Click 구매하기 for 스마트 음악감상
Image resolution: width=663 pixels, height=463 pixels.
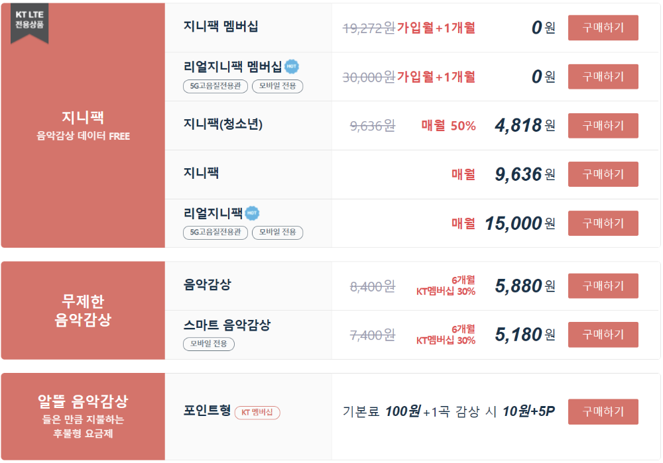click(603, 334)
